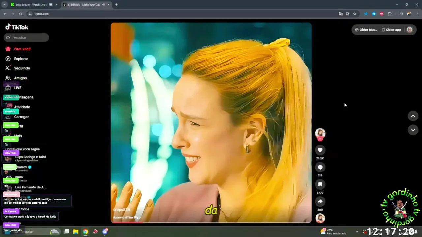
Task: Click the #movie hashtag
Action: click(119, 217)
